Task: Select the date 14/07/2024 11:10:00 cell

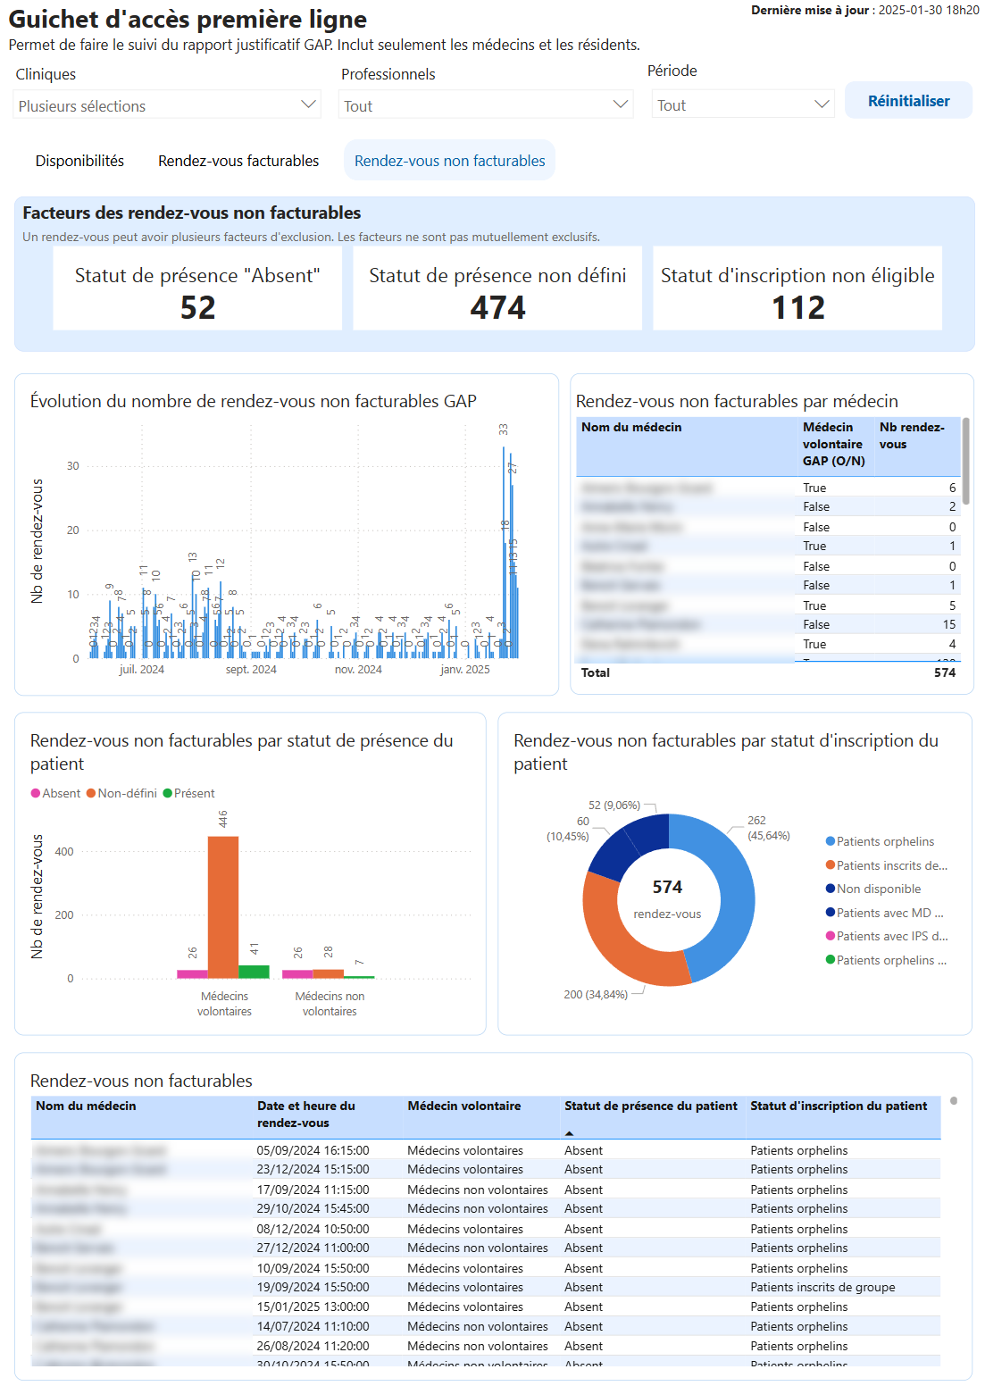Action: coord(313,1326)
